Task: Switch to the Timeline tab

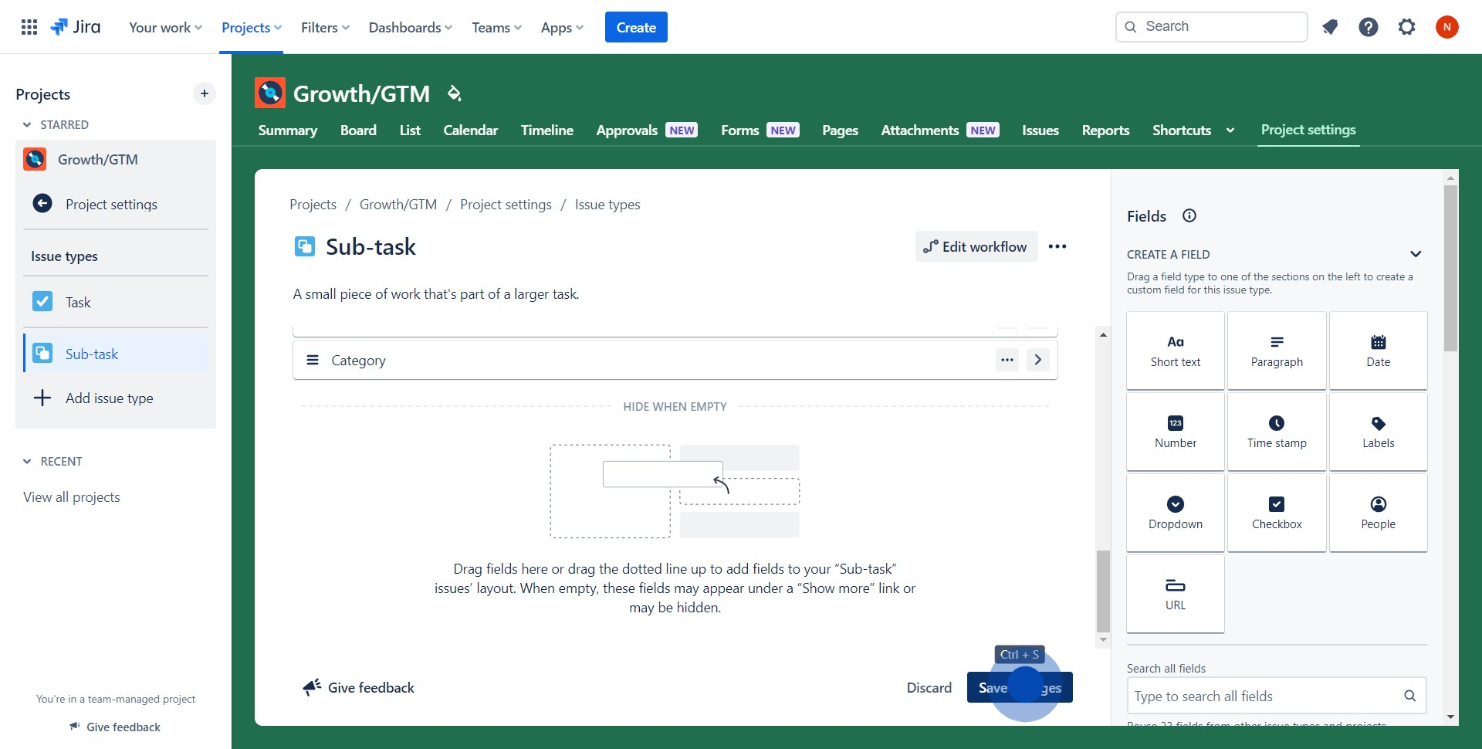Action: click(x=546, y=130)
